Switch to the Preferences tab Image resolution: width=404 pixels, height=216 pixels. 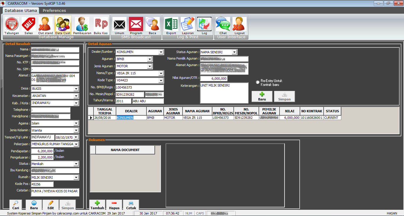(54, 10)
